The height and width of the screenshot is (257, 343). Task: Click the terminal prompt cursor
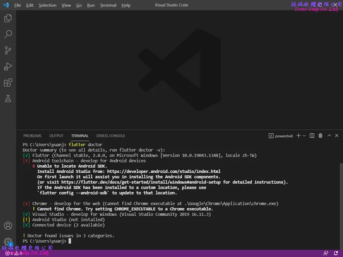70,241
